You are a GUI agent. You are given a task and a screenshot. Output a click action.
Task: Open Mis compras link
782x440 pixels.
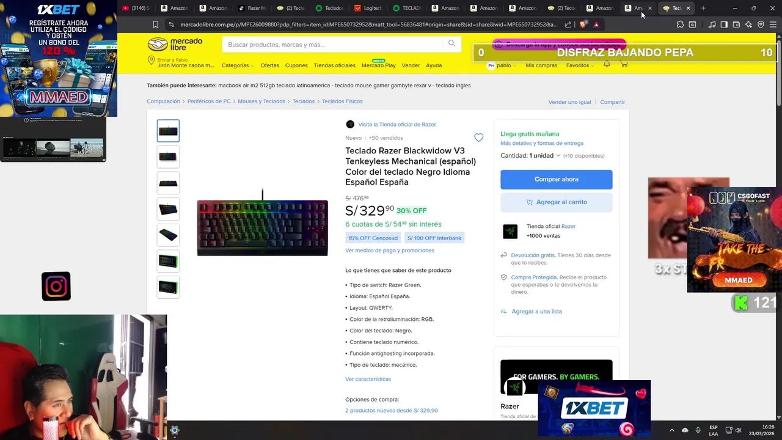pos(541,65)
